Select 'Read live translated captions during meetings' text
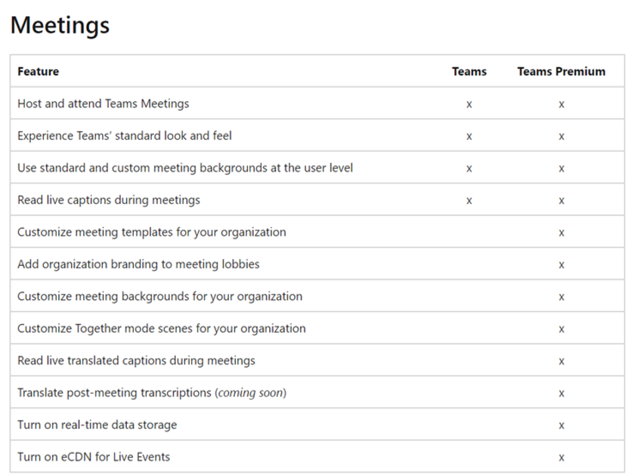637x475 pixels. [x=136, y=360]
